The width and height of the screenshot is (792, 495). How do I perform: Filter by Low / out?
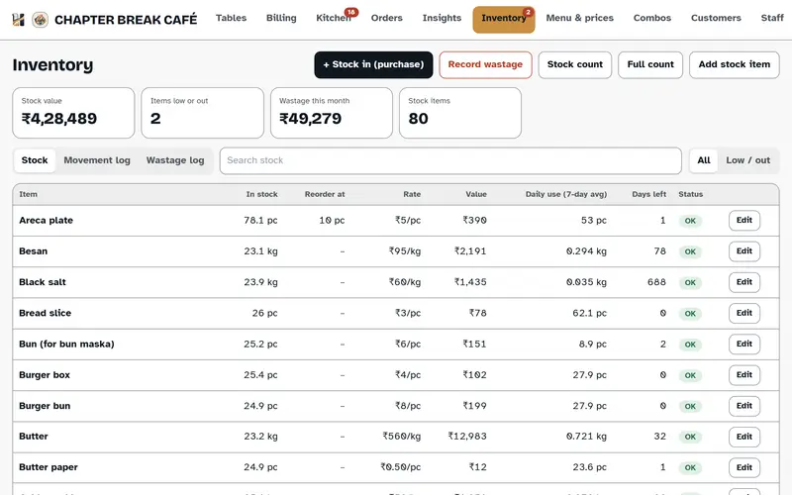pyautogui.click(x=748, y=160)
